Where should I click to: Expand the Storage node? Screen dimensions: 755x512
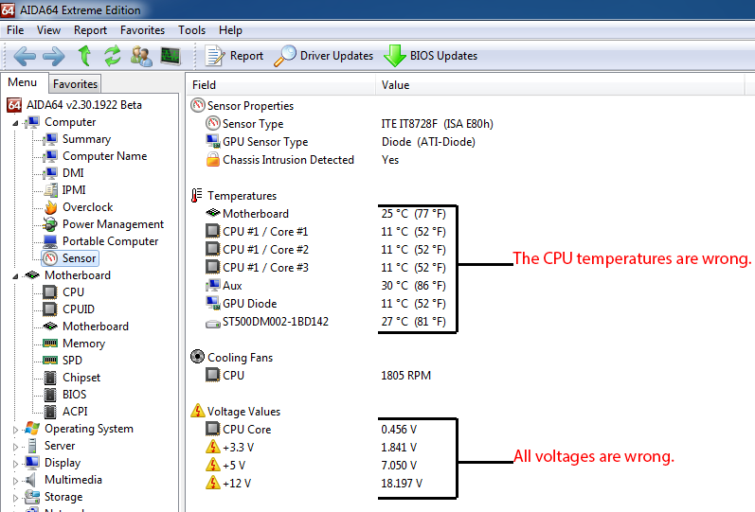point(15,498)
